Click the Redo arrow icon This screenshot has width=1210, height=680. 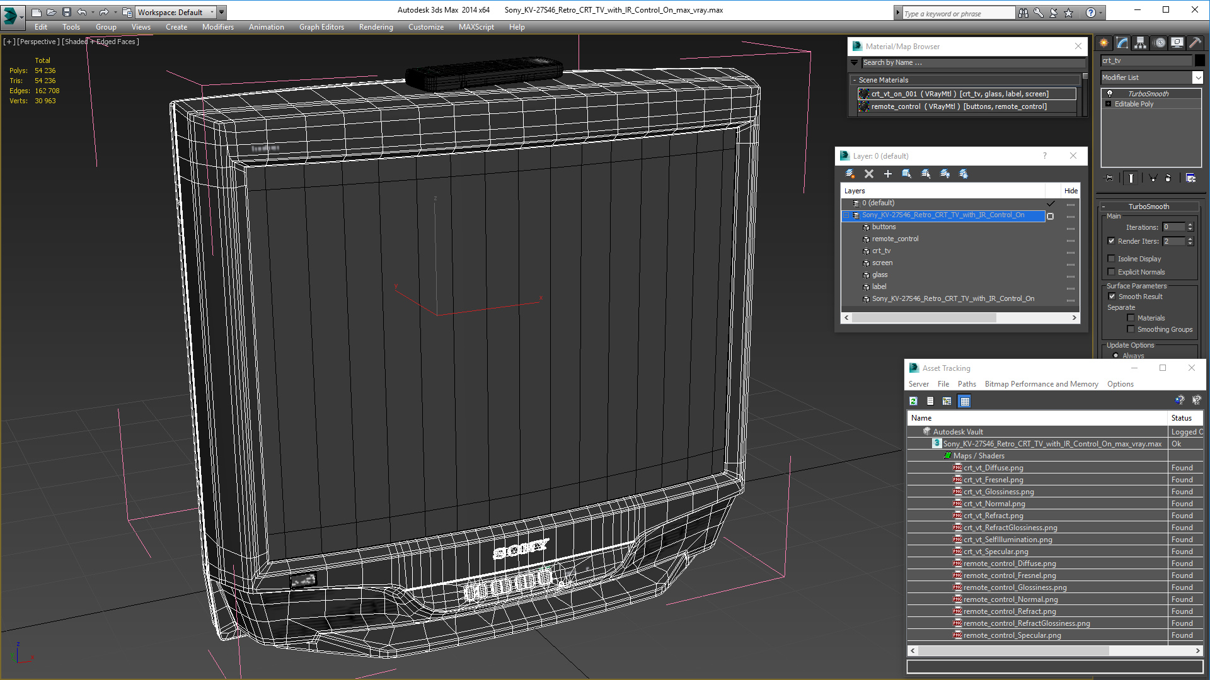tap(104, 12)
